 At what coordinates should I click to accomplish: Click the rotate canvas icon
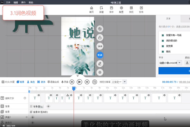[x=100, y=29]
